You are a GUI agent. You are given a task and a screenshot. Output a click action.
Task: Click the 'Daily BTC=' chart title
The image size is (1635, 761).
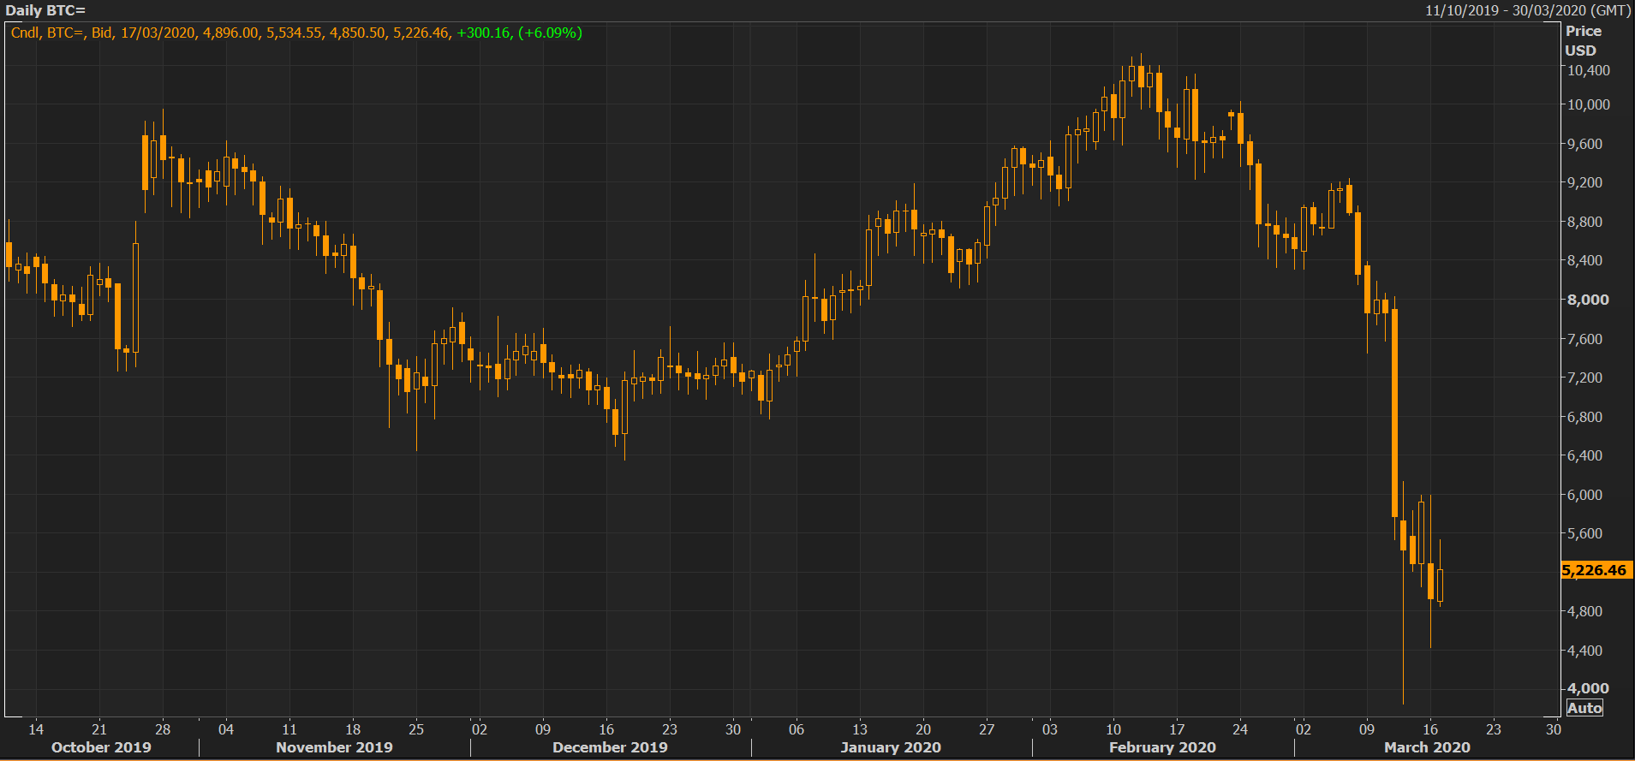45,10
